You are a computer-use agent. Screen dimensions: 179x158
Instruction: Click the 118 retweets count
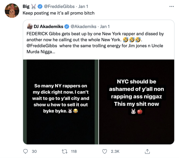(74, 151)
